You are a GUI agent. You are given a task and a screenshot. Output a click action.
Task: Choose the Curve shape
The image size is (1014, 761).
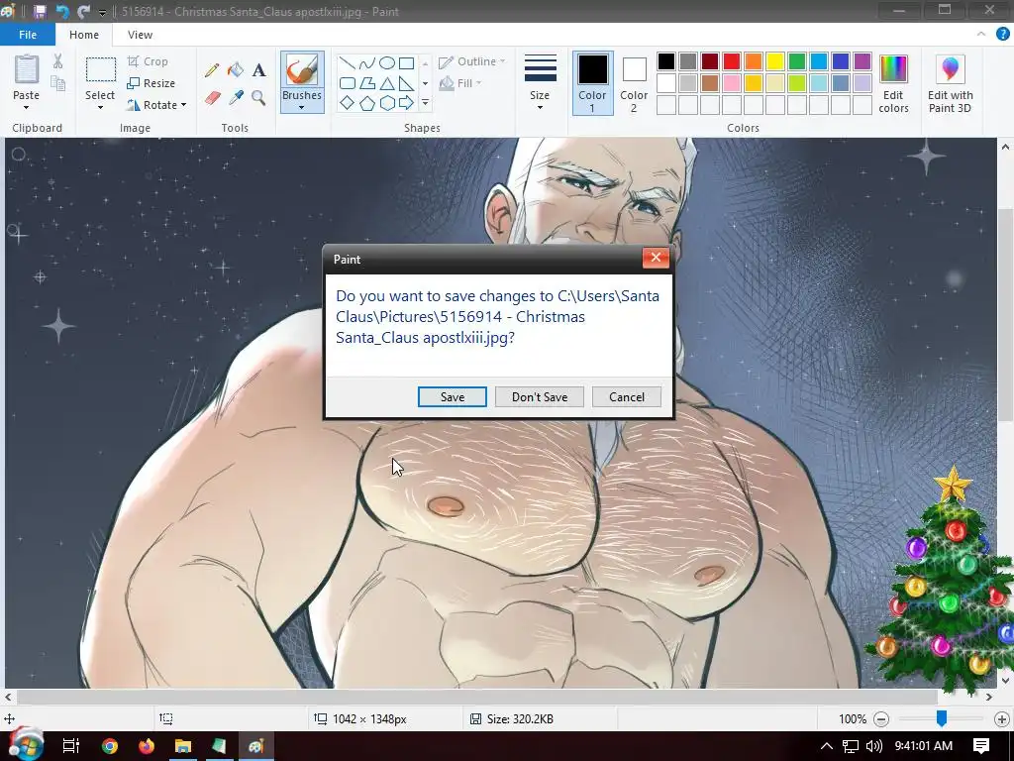coord(367,63)
